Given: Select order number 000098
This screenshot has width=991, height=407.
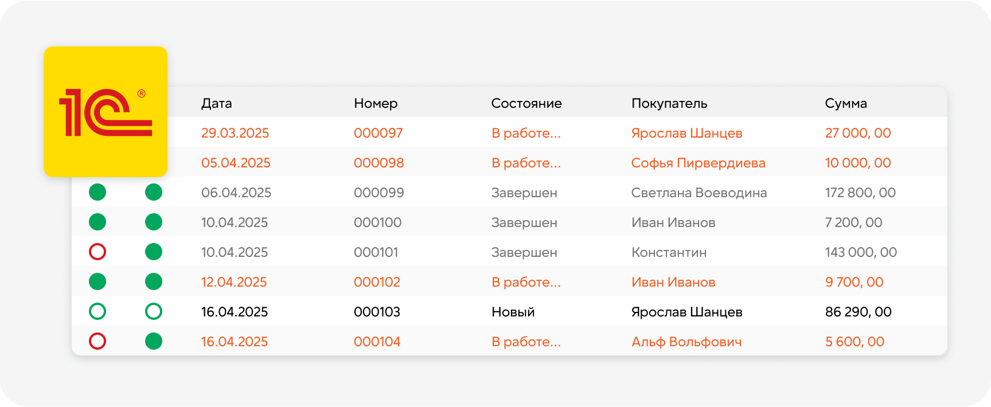Looking at the screenshot, I should (x=379, y=163).
